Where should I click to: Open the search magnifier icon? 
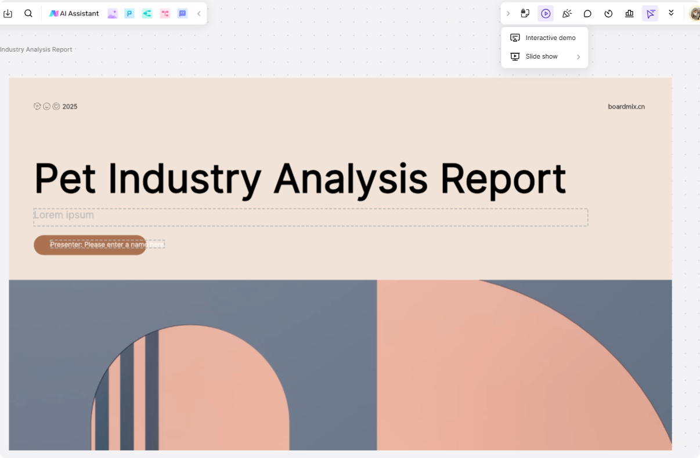pos(28,13)
